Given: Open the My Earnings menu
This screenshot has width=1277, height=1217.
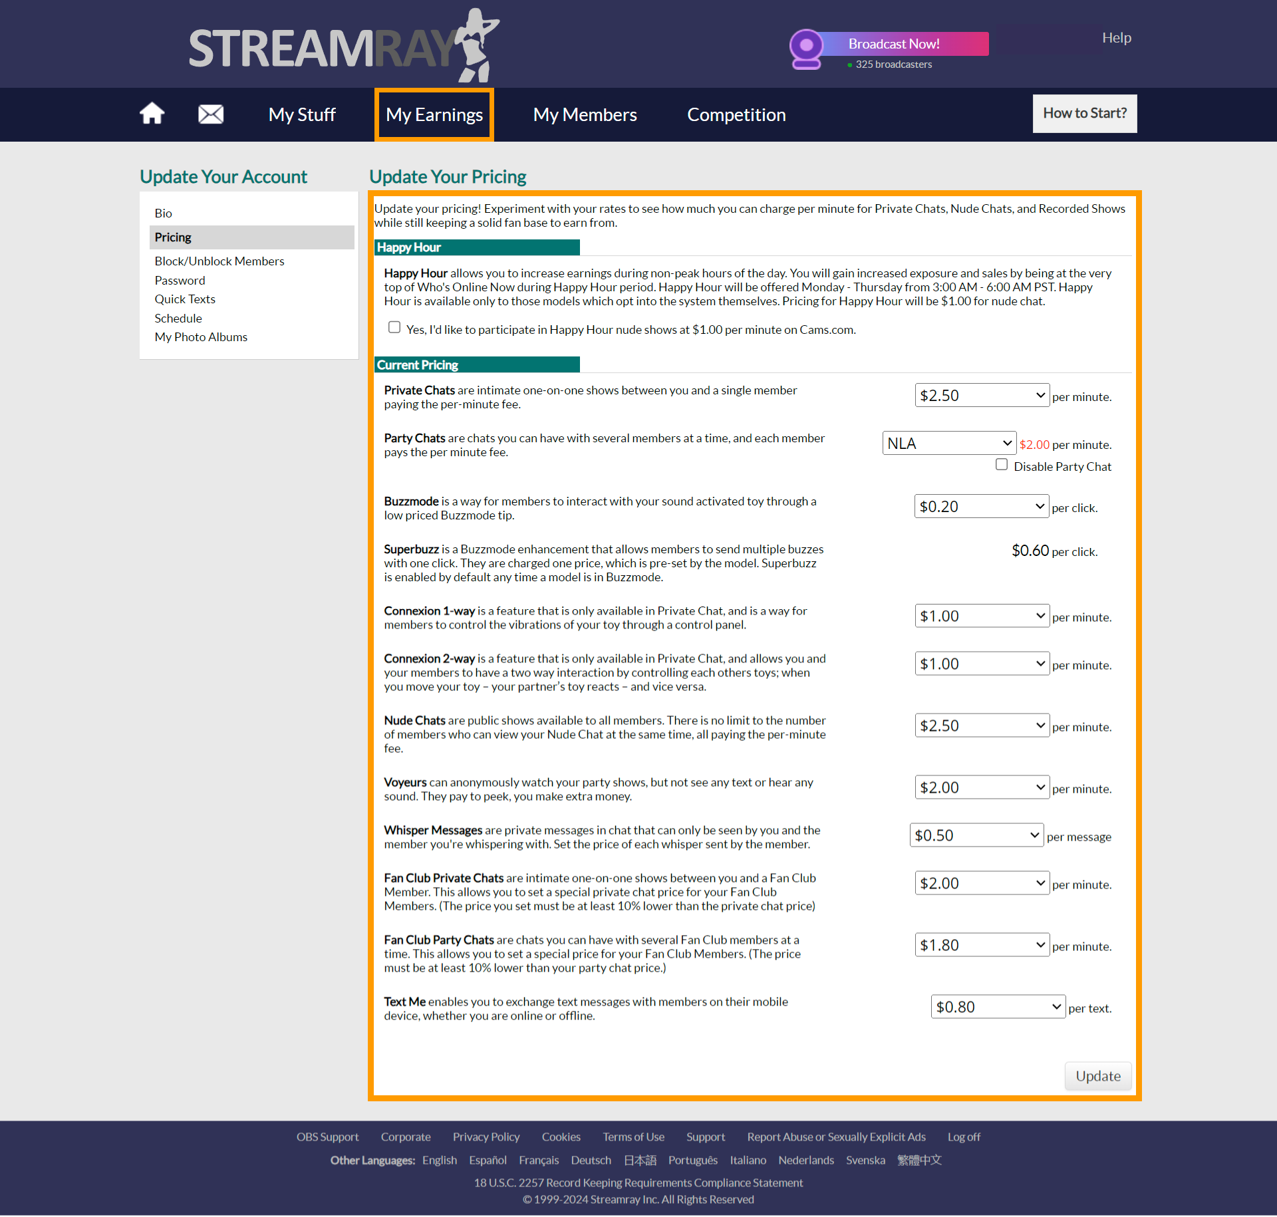Looking at the screenshot, I should (x=434, y=114).
